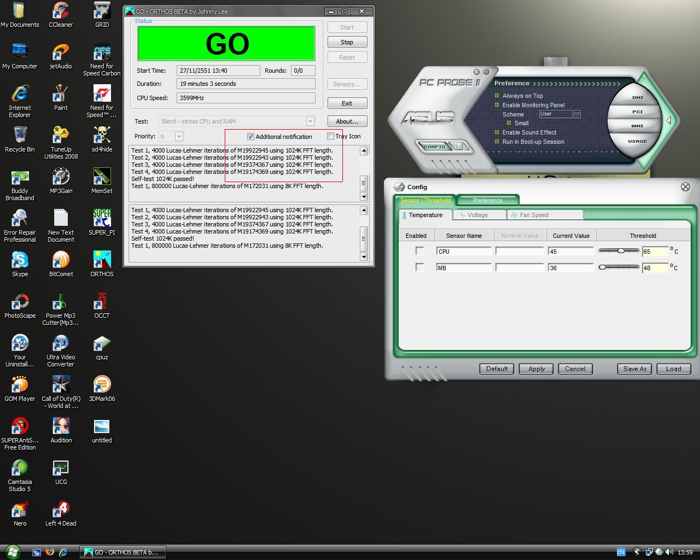Image resolution: width=700 pixels, height=560 pixels.
Task: Click the Exit button in Orthos
Action: [347, 103]
